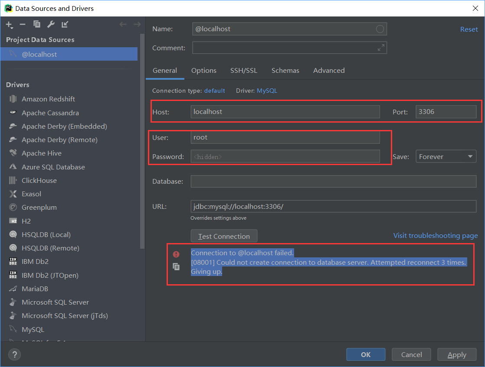Open help via the question mark icon
The height and width of the screenshot is (367, 485).
click(x=14, y=354)
